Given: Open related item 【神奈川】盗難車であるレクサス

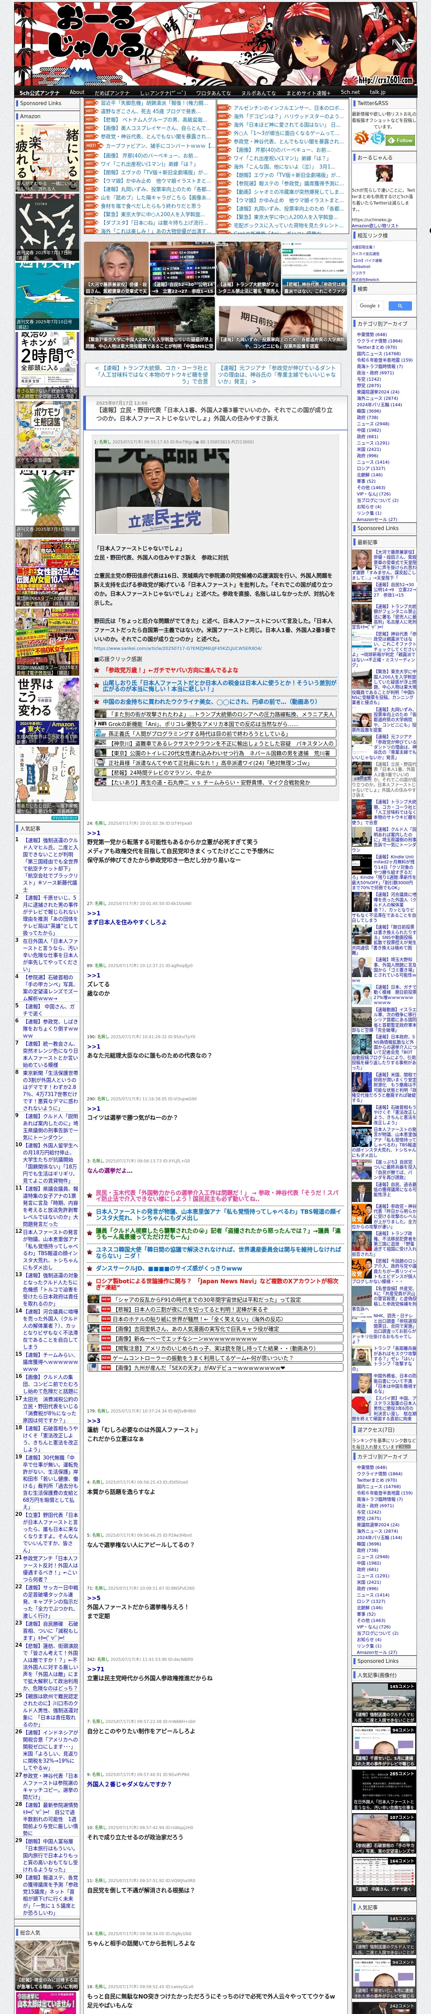Looking at the screenshot, I should pyautogui.click(x=214, y=744).
